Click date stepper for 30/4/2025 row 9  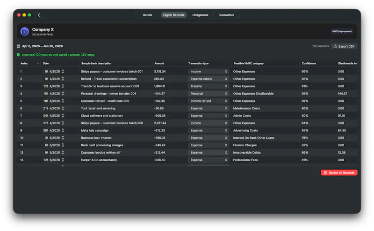[63, 130]
